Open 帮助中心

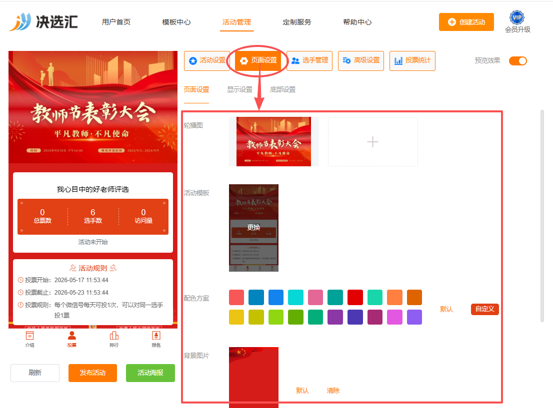coord(357,22)
